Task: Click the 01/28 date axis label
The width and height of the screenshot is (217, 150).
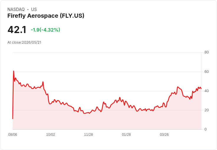Action: pyautogui.click(x=126, y=134)
